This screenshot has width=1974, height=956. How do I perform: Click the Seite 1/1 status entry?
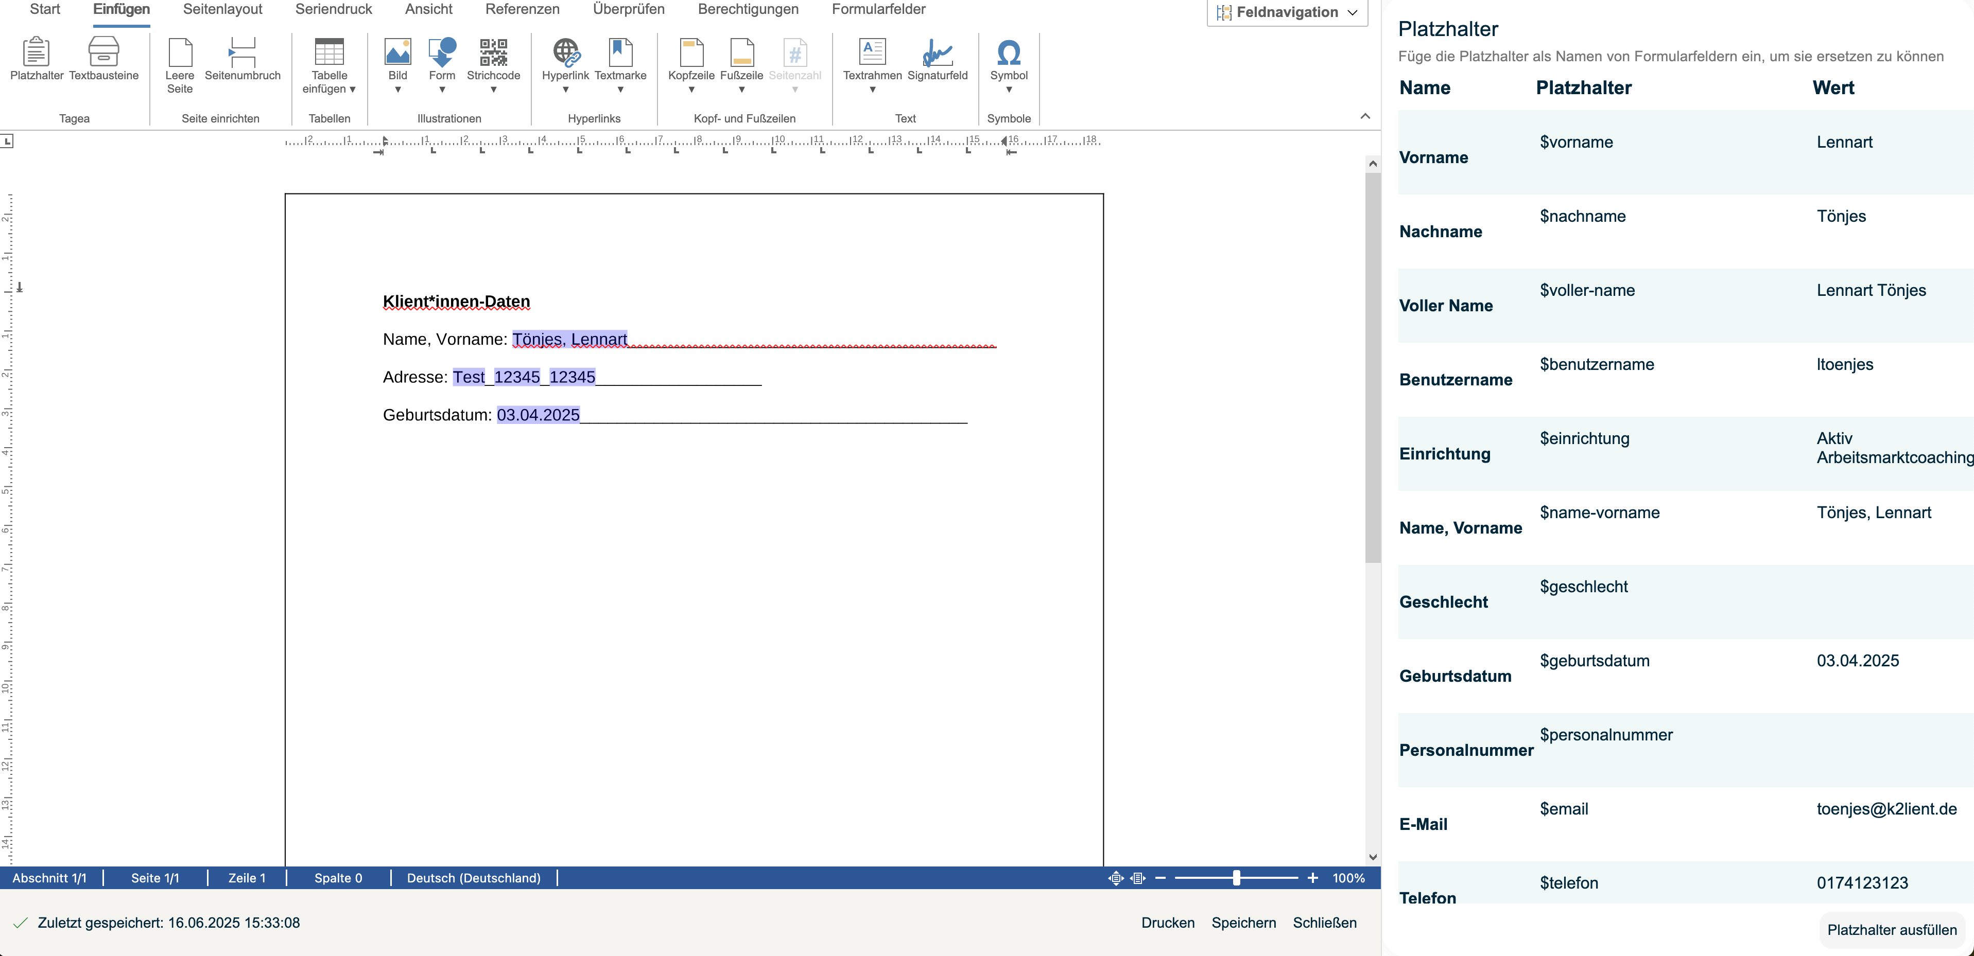tap(155, 878)
